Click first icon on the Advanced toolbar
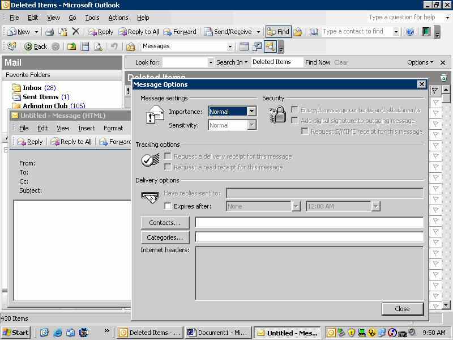Viewport: 453px width, 340px height. point(12,46)
